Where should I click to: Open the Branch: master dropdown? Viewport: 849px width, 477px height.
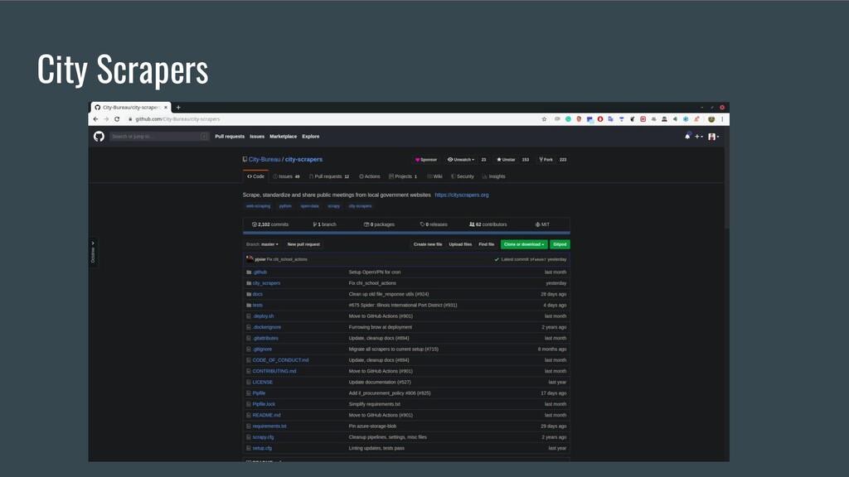tap(262, 244)
